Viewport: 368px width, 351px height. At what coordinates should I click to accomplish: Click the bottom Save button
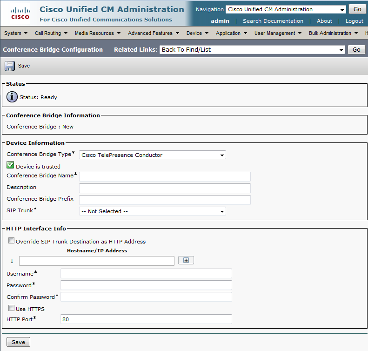click(x=18, y=342)
